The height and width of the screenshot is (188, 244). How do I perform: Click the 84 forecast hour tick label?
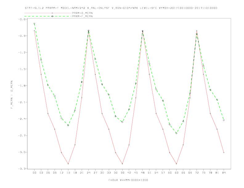[x=224, y=173]
